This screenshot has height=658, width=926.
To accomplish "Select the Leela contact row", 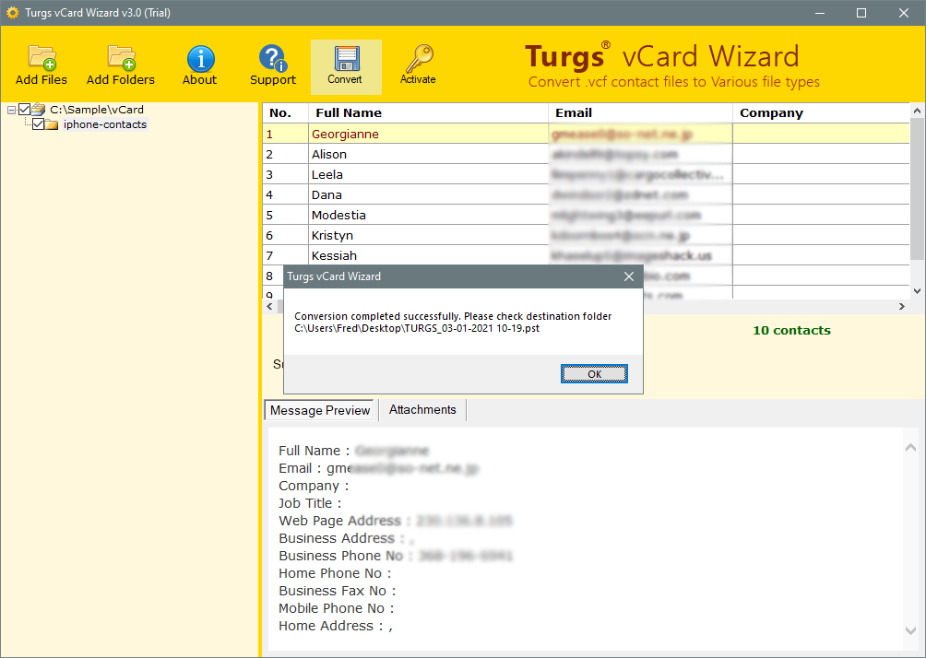I will (x=586, y=175).
